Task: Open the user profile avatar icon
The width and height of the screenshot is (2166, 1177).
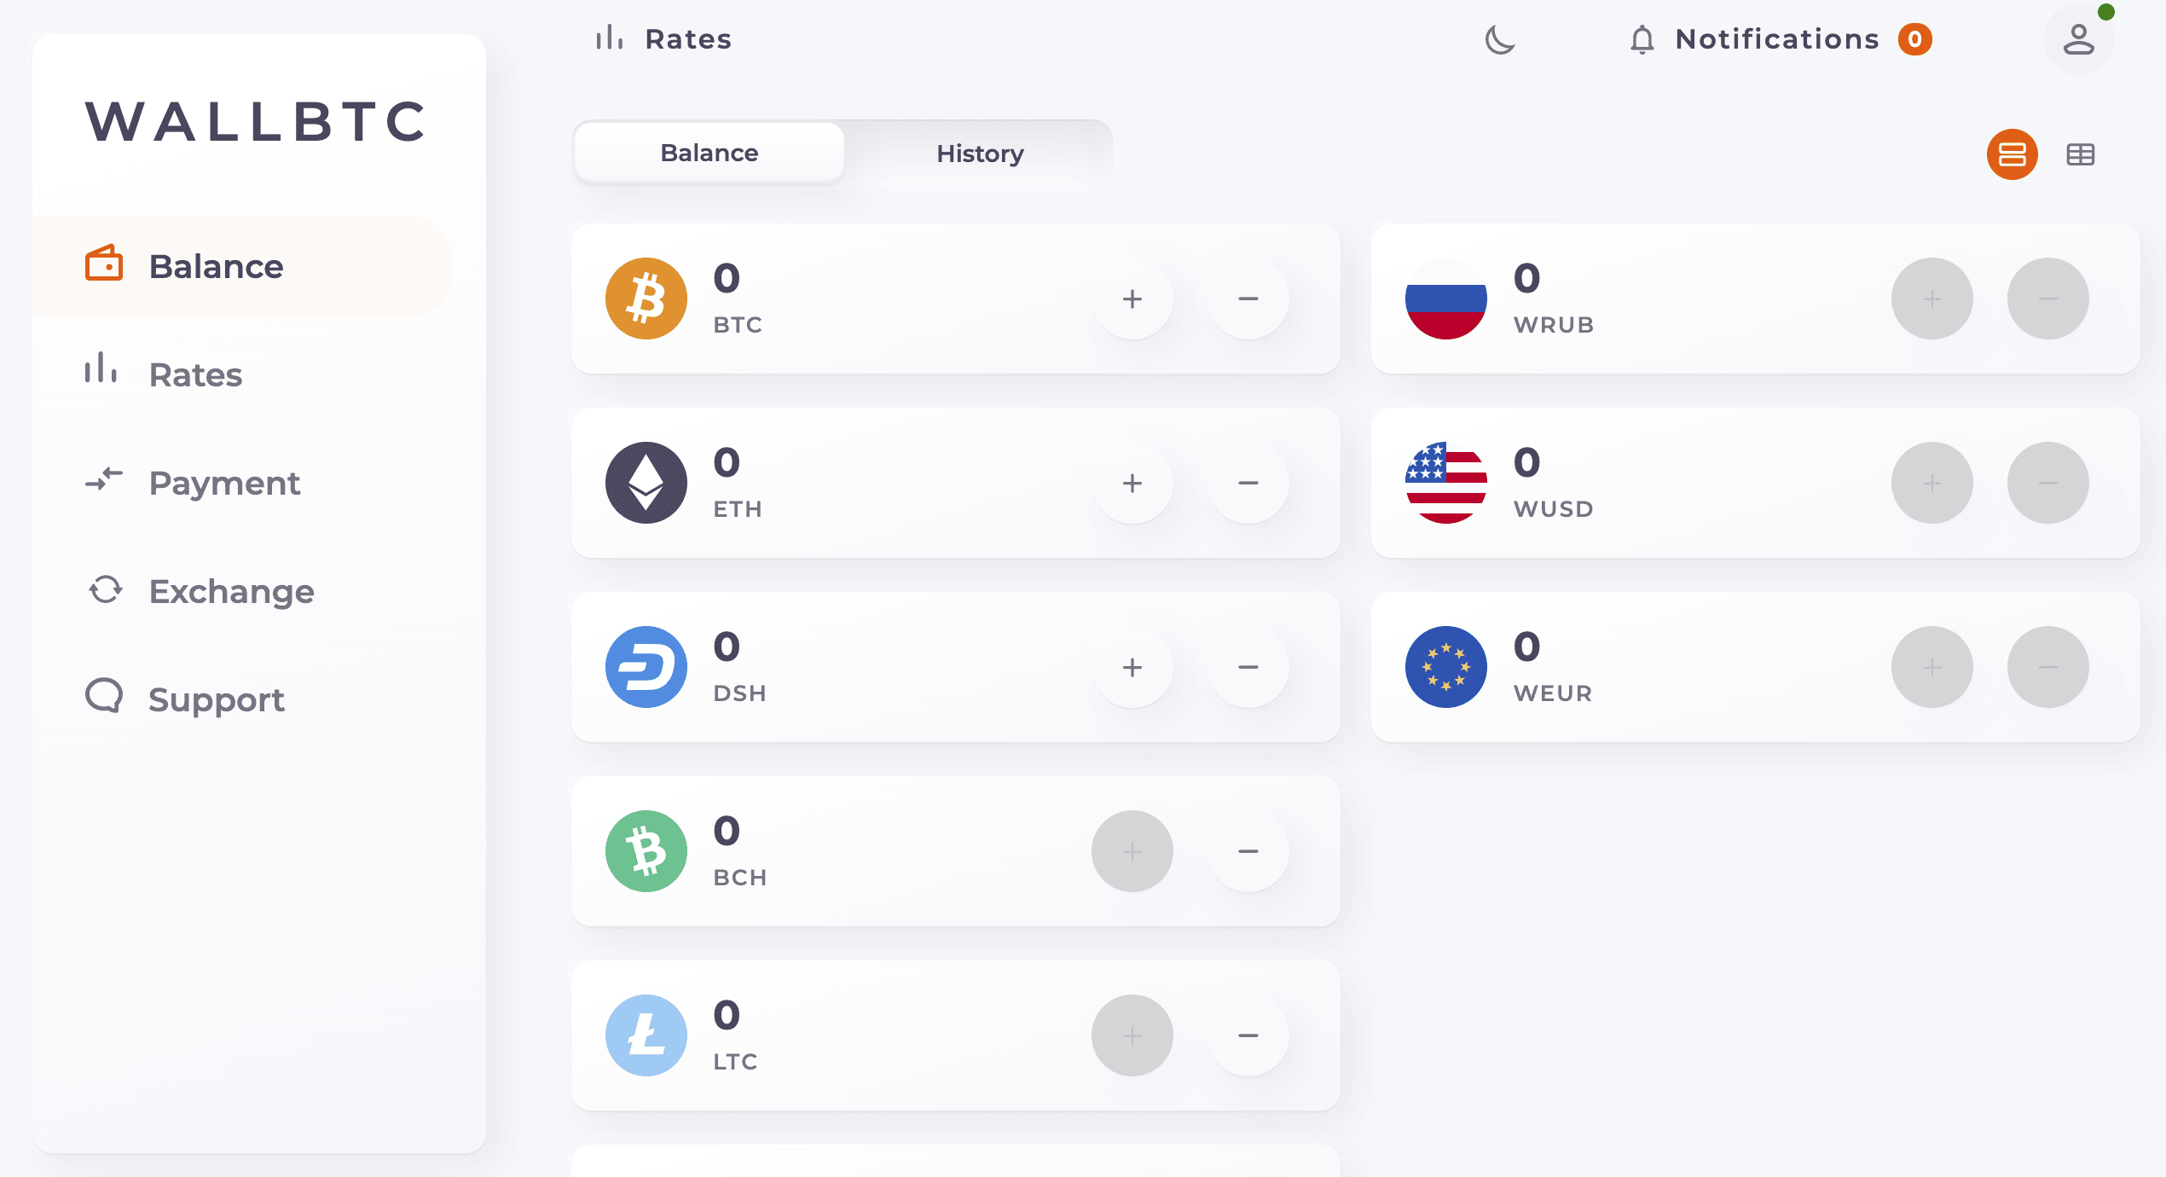Action: (x=2078, y=39)
